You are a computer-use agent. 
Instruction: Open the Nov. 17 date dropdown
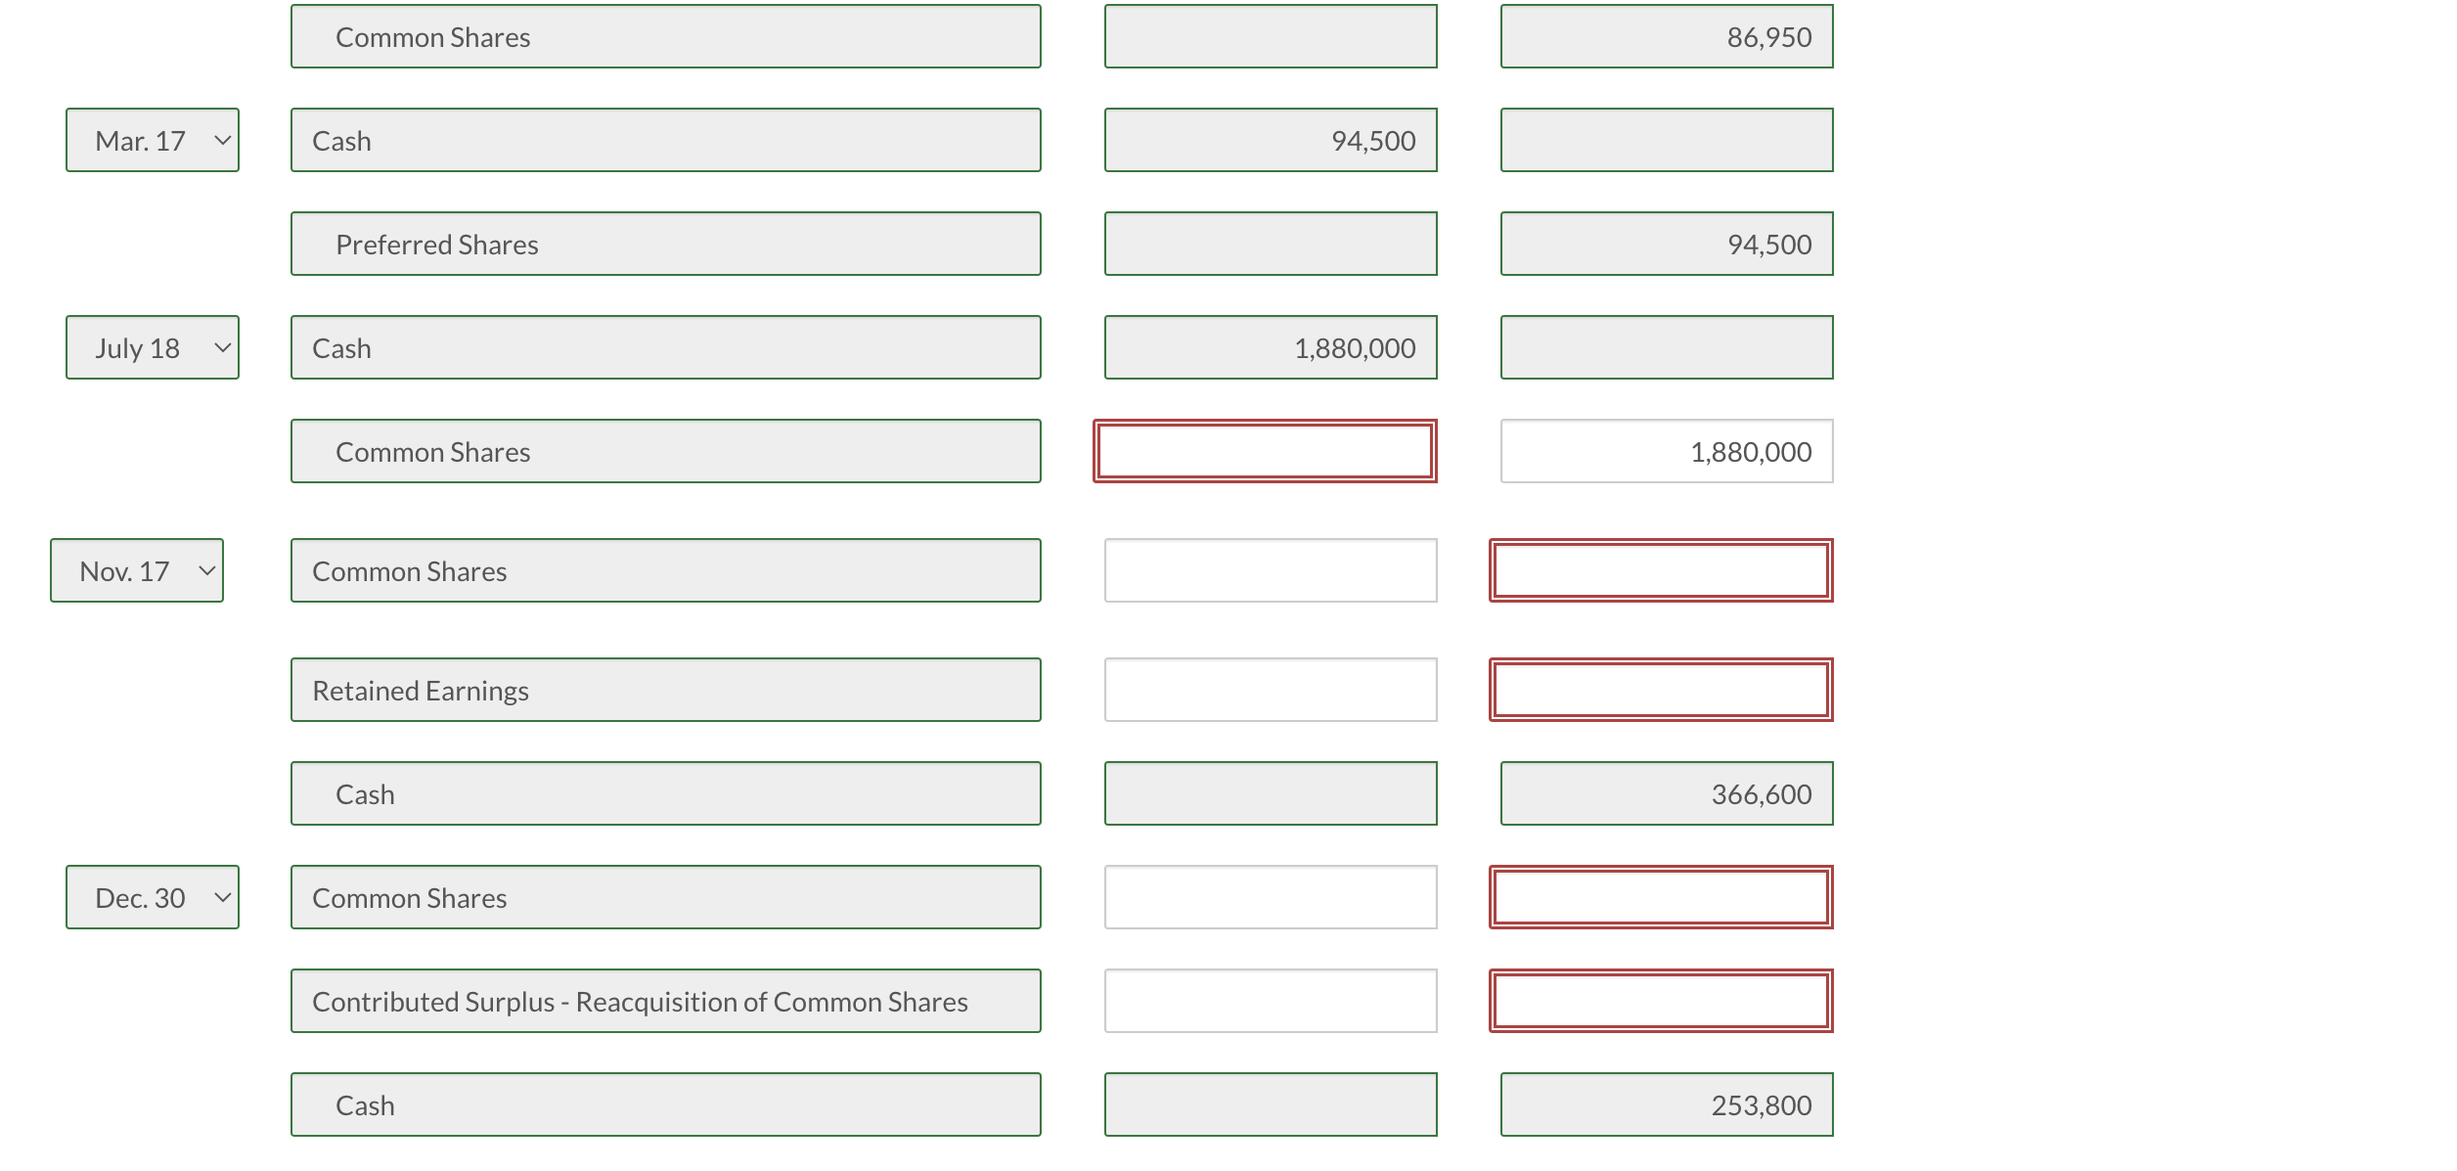[x=136, y=570]
